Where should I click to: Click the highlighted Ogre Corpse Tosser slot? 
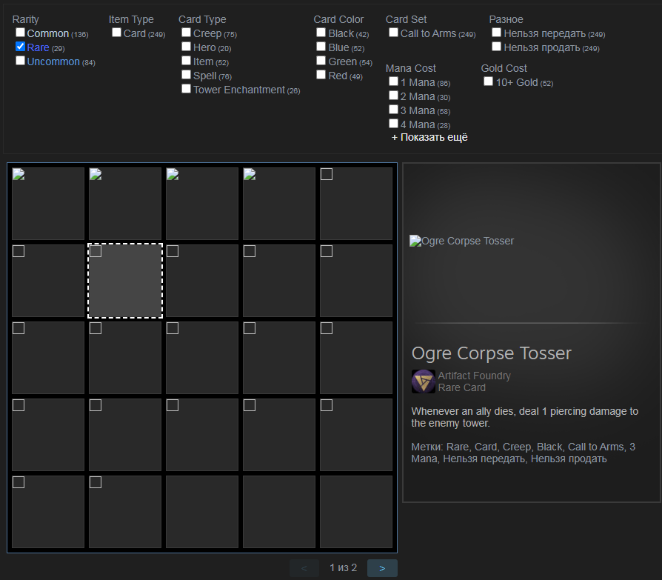pyautogui.click(x=125, y=281)
